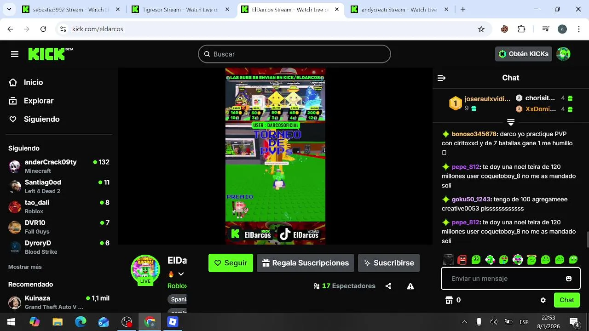
Task: Report the stream with warning icon
Action: [410, 286]
